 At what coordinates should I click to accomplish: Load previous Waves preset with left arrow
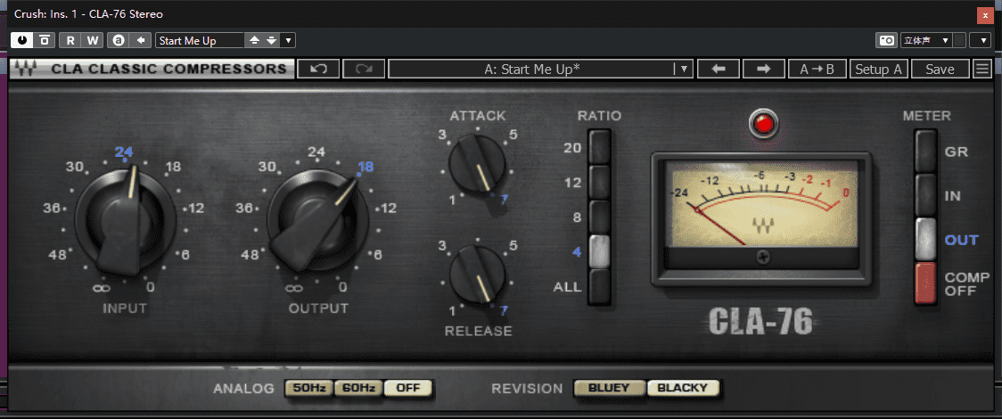point(719,69)
